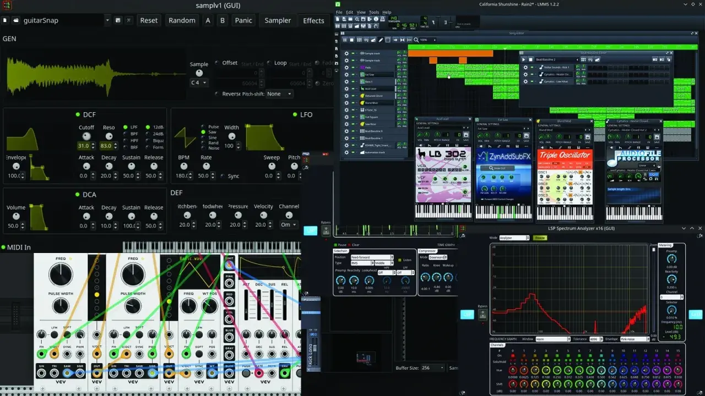Stop pattern in Beat+Bassline Editor
705x396 pixels.
point(531,59)
